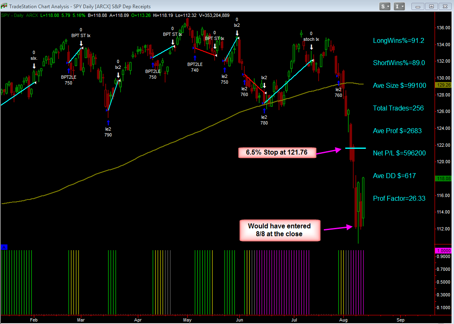Click the 'SPY - Daily ARCX' symbol label
454x324 pixels.
[19, 16]
